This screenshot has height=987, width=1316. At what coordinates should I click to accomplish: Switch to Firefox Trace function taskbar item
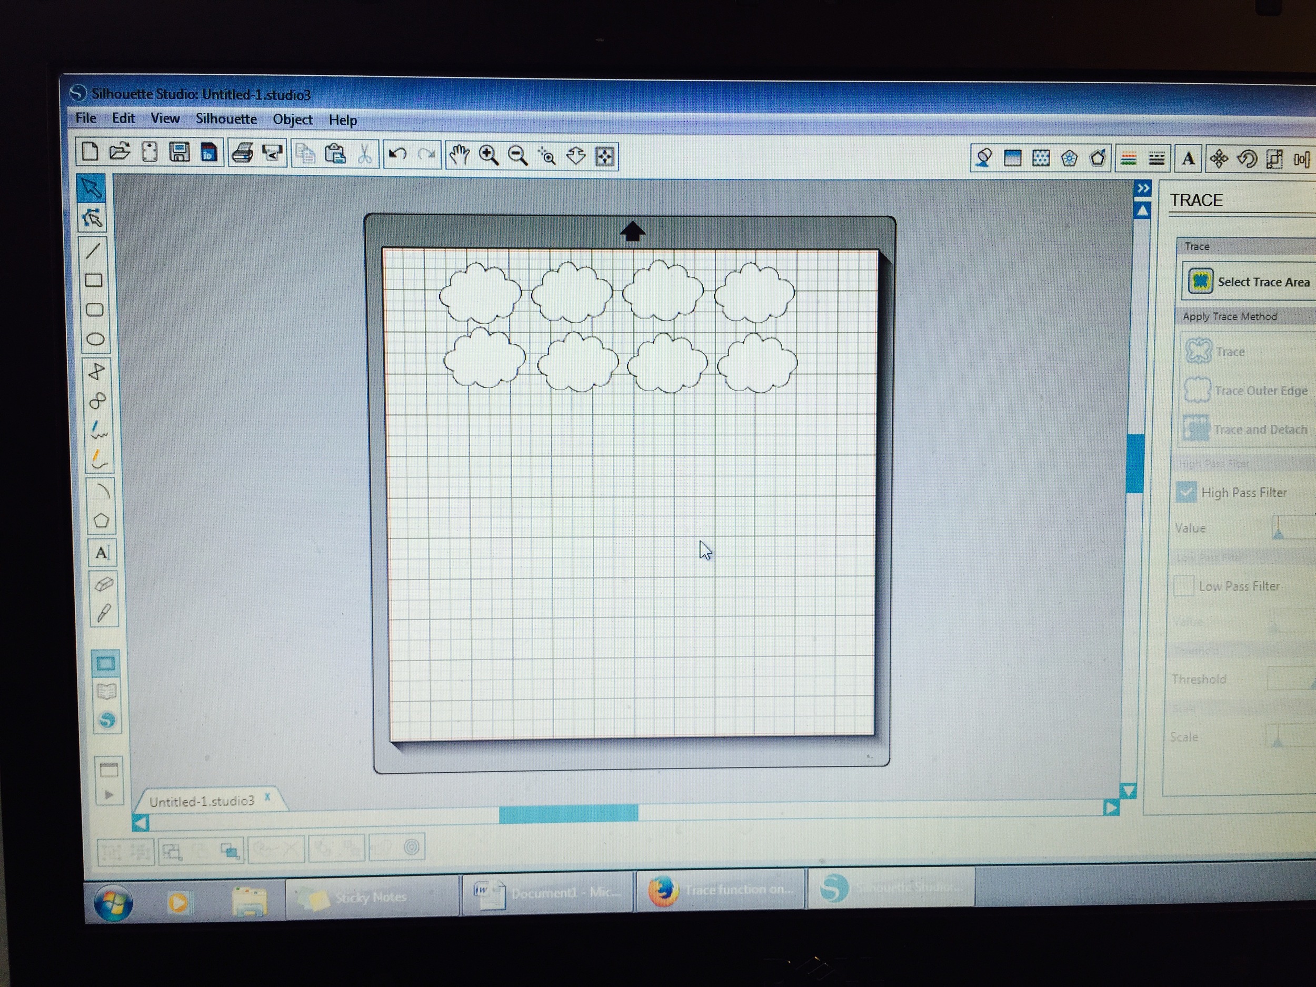721,890
